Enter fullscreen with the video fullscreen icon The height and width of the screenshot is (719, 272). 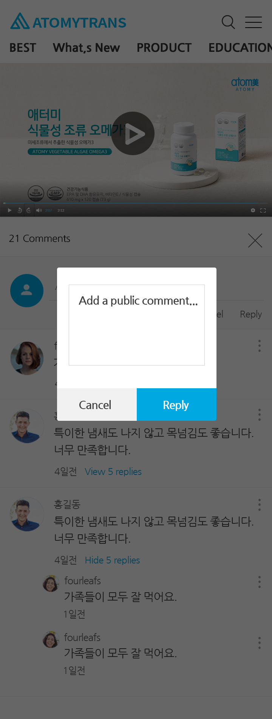click(263, 210)
